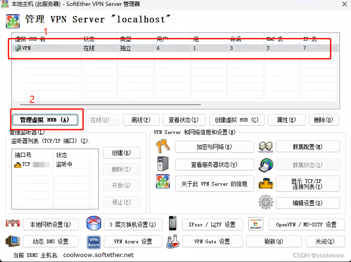Click the router icon for layer 3 switch

(x=94, y=223)
